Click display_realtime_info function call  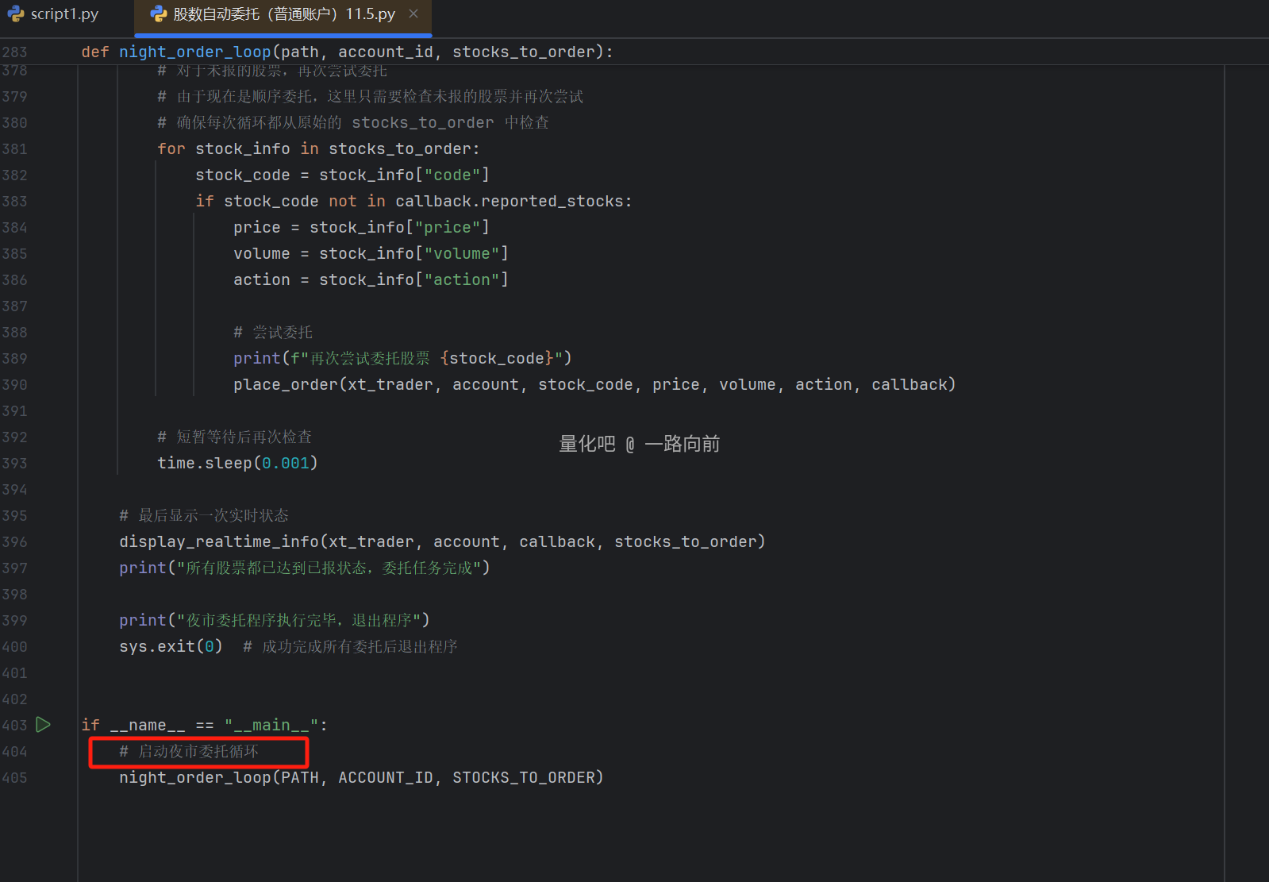point(219,541)
